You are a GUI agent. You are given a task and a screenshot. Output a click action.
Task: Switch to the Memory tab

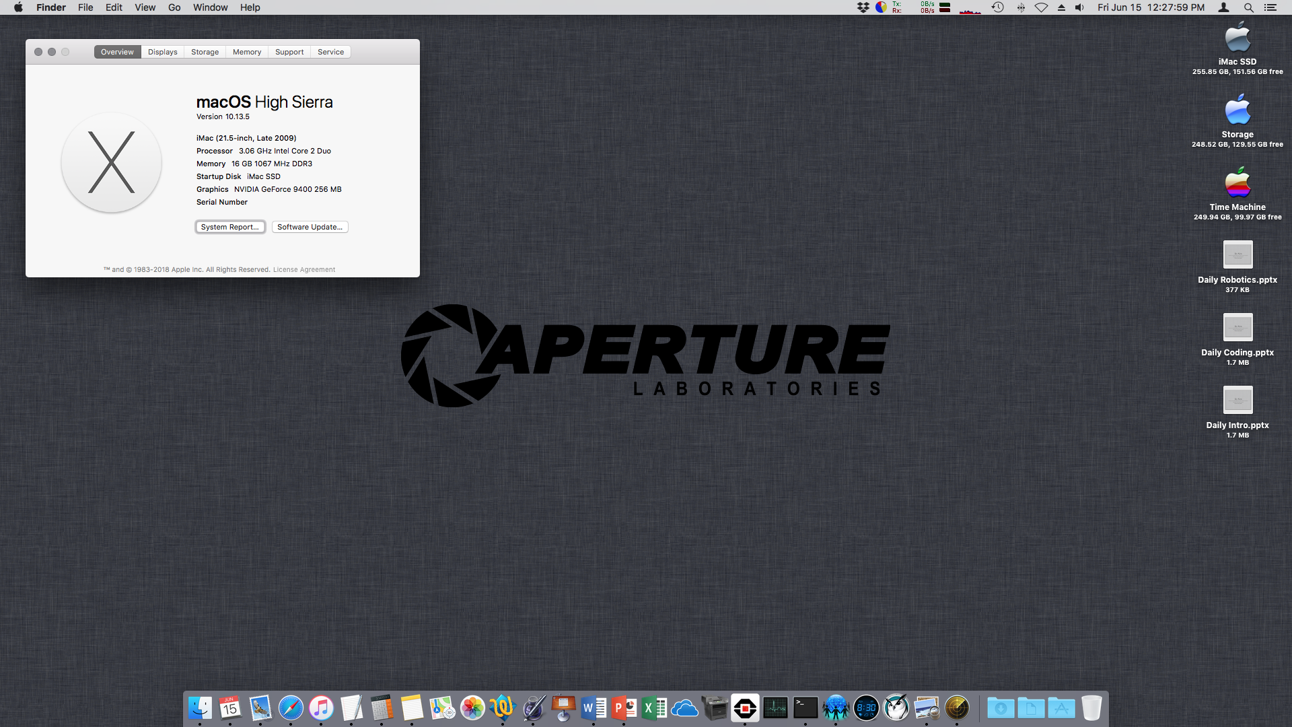click(x=247, y=52)
